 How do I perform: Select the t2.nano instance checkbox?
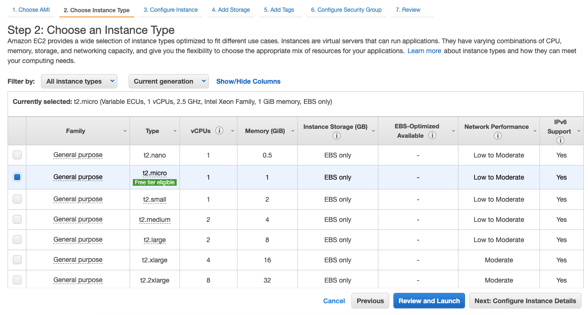pos(17,155)
